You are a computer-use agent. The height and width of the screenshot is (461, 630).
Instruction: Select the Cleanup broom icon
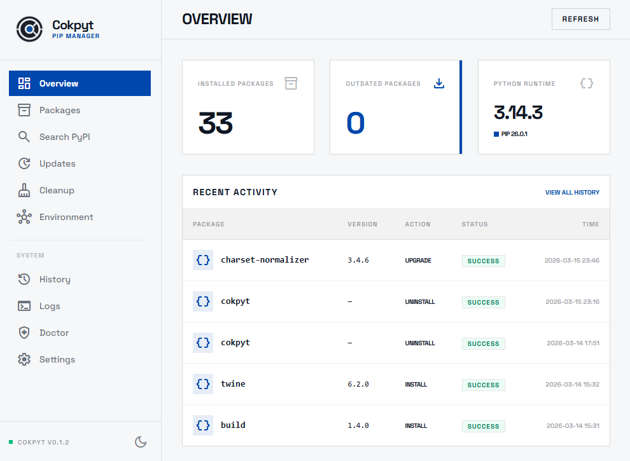(x=24, y=190)
